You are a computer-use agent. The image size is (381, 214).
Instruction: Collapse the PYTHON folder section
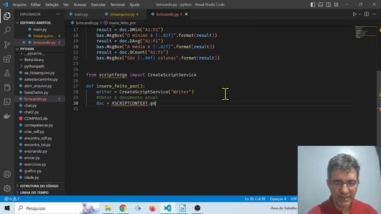pyautogui.click(x=27, y=49)
